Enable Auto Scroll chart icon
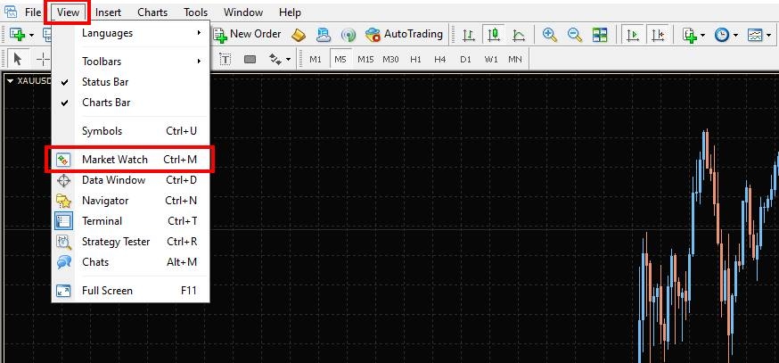This screenshot has height=363, width=779. pos(633,35)
